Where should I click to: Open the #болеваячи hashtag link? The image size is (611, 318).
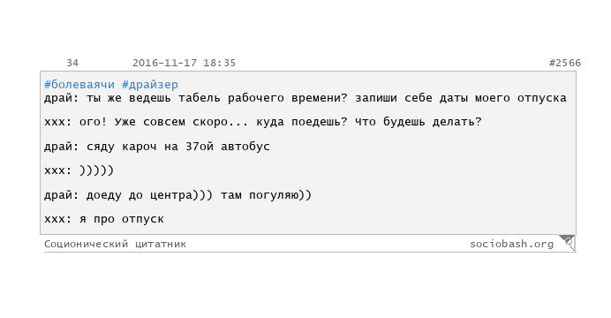pyautogui.click(x=79, y=84)
